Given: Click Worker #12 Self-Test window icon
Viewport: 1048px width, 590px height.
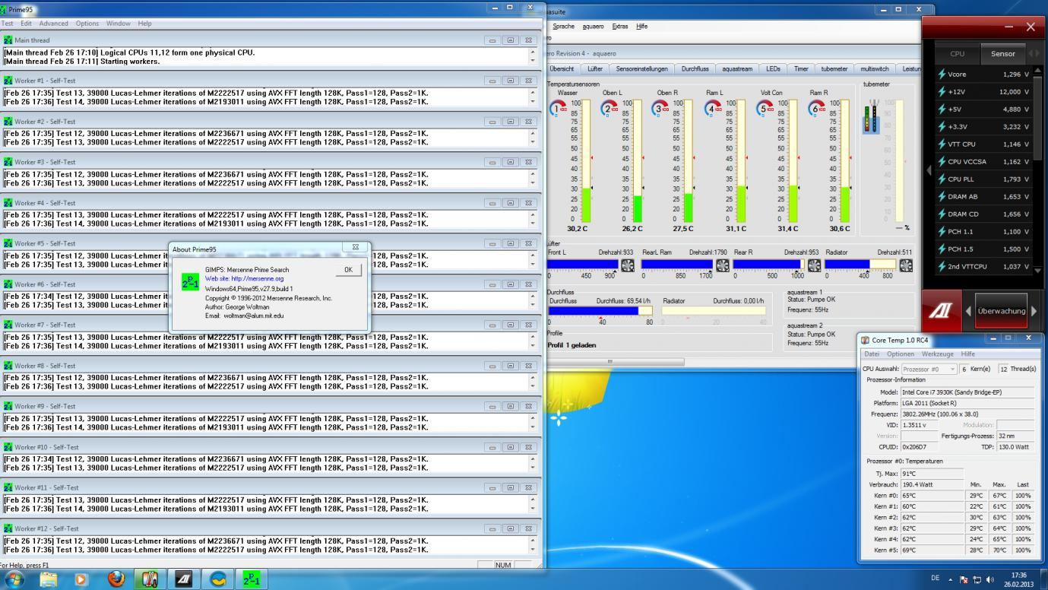Looking at the screenshot, I should tap(8, 528).
